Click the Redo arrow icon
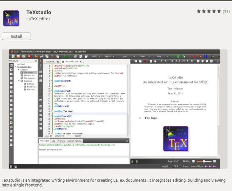The height and width of the screenshot is (191, 232). 41,56
